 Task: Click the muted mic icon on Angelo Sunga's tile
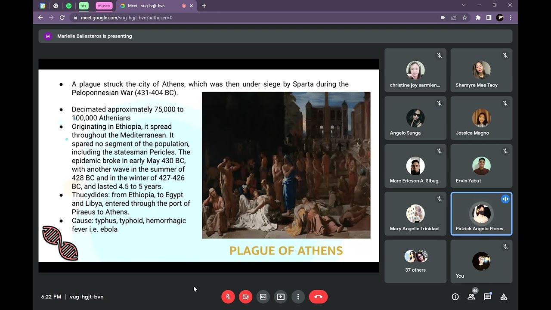(440, 103)
